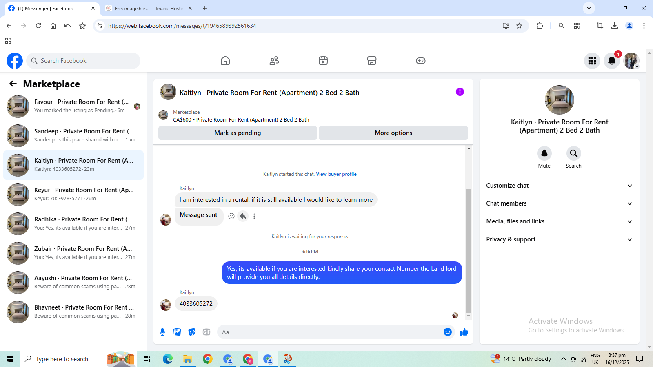Click the message text input field
Screen dimensions: 653x367
click(x=331, y=332)
